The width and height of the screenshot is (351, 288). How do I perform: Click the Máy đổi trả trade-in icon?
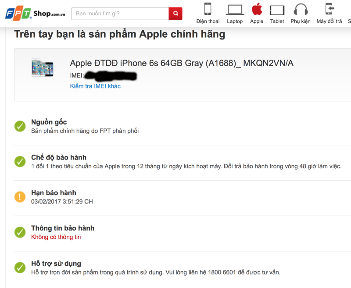326,10
